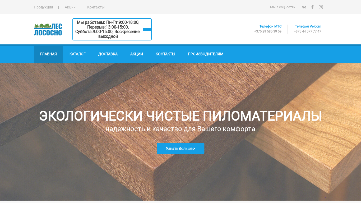
Task: Click the working hours text 'Мы работаем'
Action: pyautogui.click(x=108, y=29)
